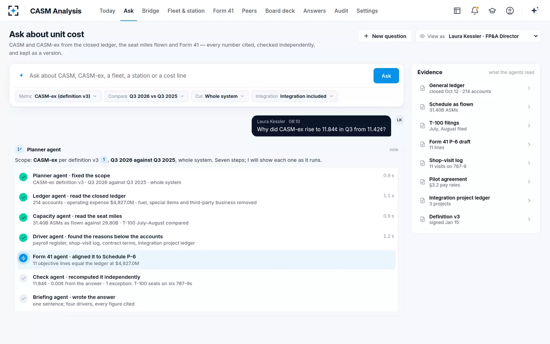Switch to the Bridge tab
550x344 pixels.
coord(150,11)
